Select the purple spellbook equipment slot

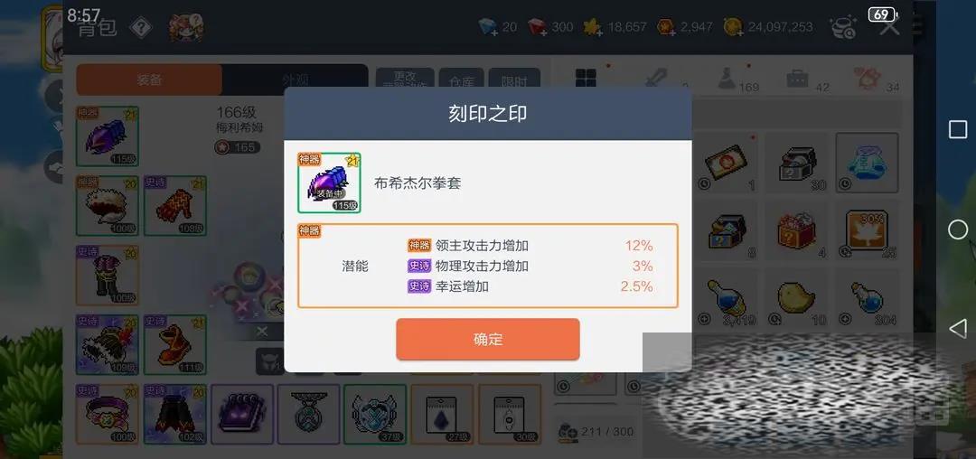coord(242,414)
